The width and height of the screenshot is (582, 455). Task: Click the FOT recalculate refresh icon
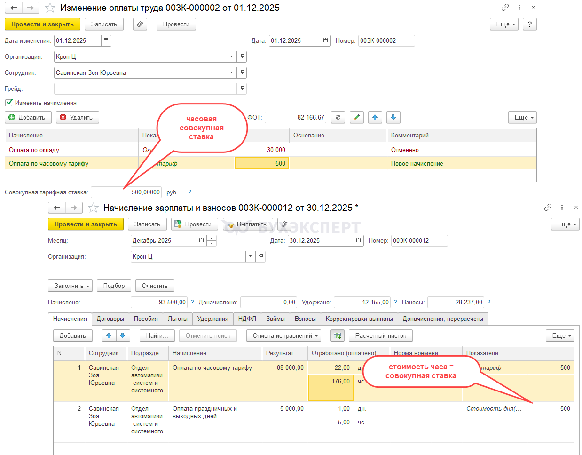(338, 117)
